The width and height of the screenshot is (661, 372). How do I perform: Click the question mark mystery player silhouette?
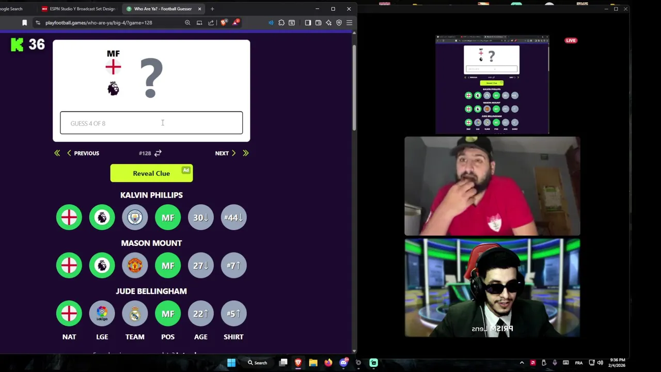[151, 78]
